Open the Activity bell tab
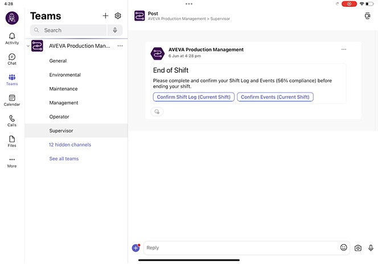 pos(12,39)
